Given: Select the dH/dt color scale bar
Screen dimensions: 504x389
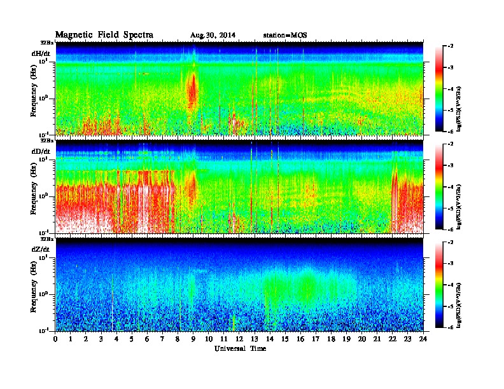Looking at the screenshot, I should [x=439, y=89].
